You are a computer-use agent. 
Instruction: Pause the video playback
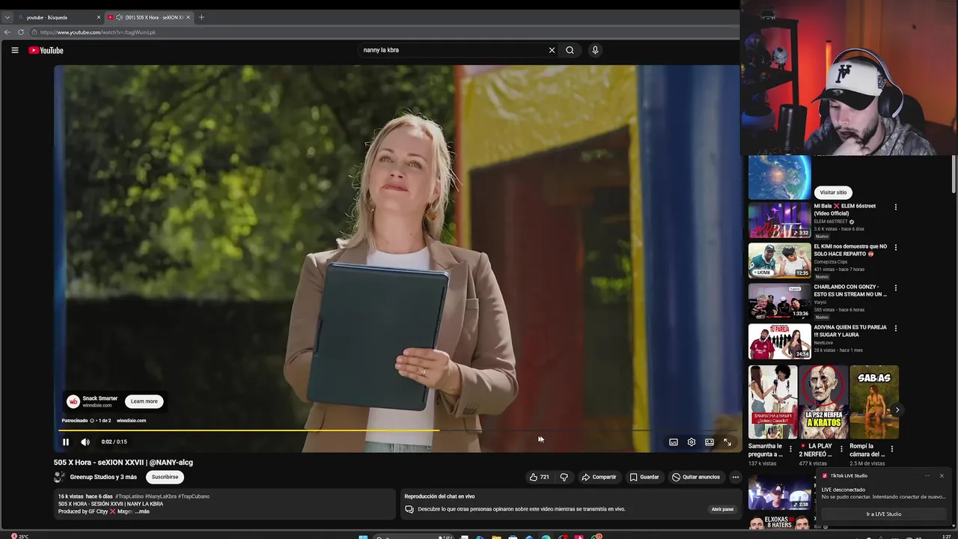(66, 442)
